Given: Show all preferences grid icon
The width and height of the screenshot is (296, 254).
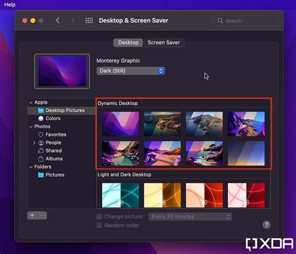Looking at the screenshot, I should coord(89,21).
